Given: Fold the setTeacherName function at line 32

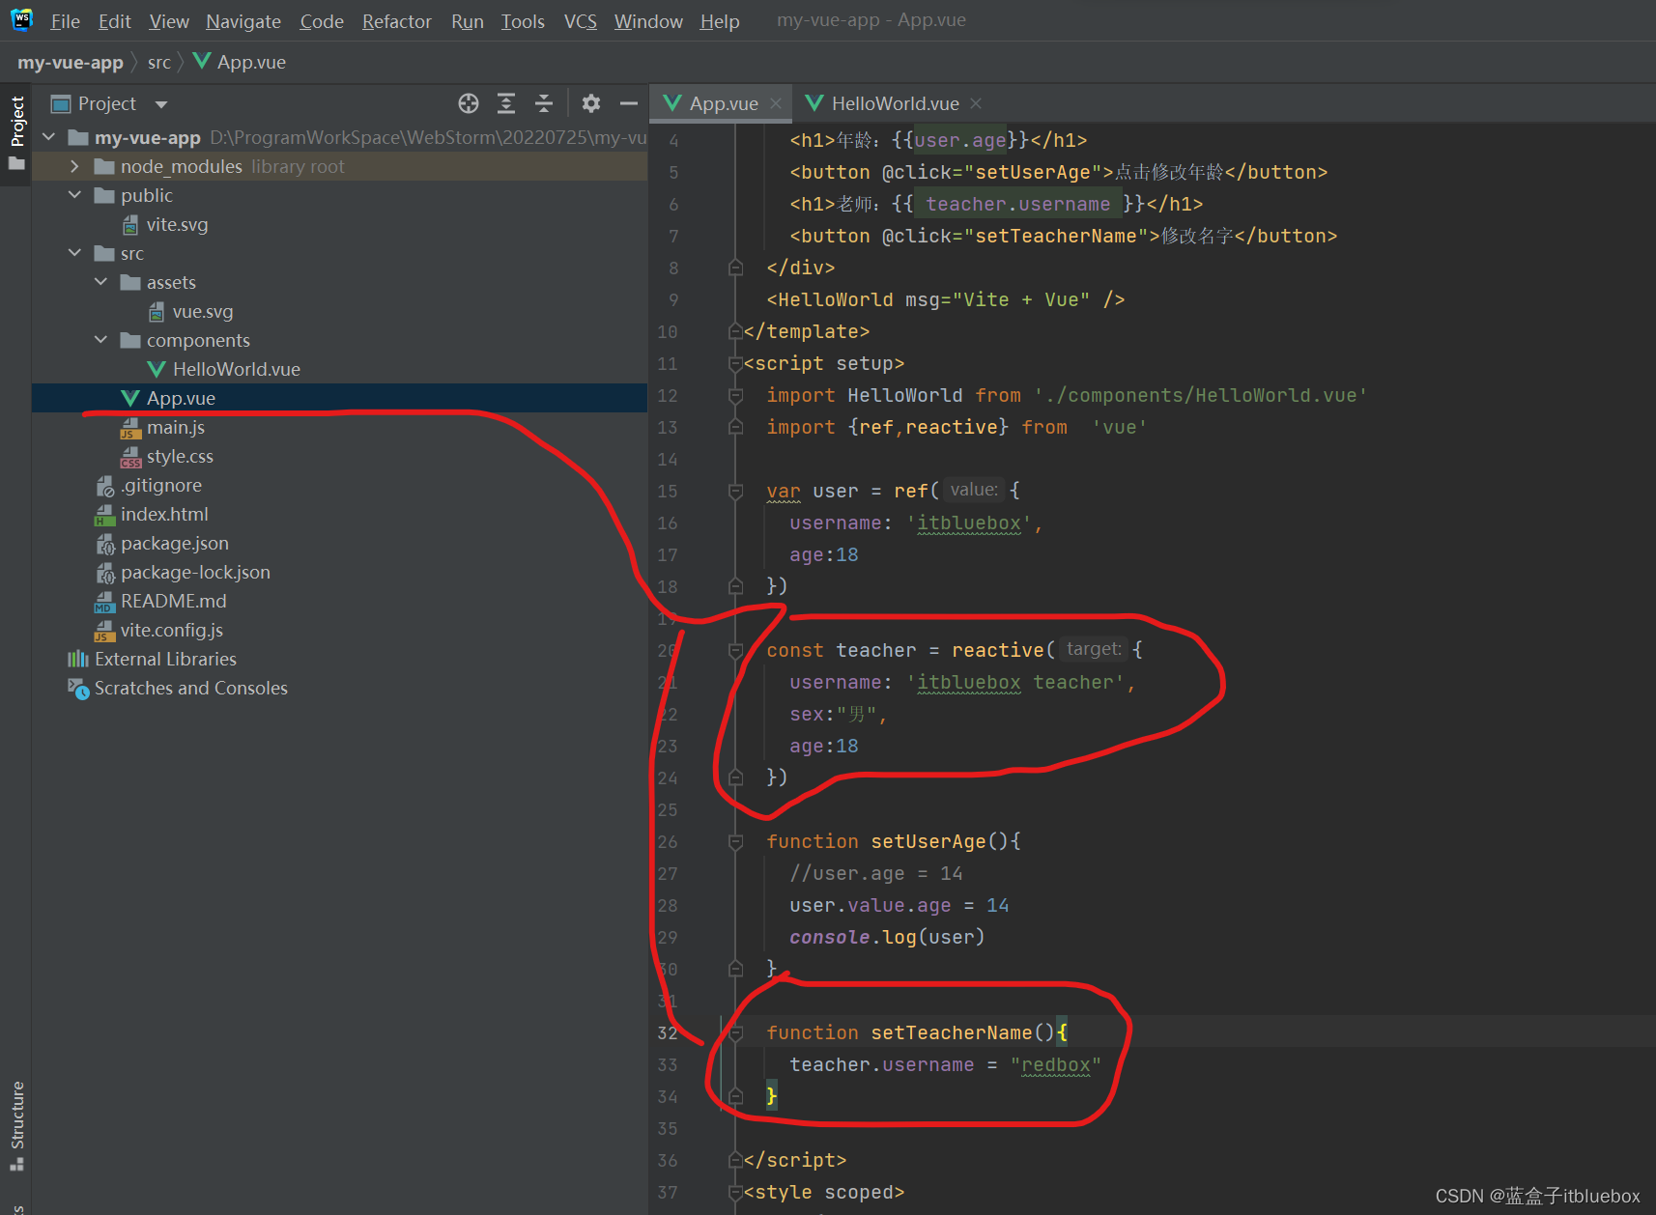Looking at the screenshot, I should pos(735,1033).
